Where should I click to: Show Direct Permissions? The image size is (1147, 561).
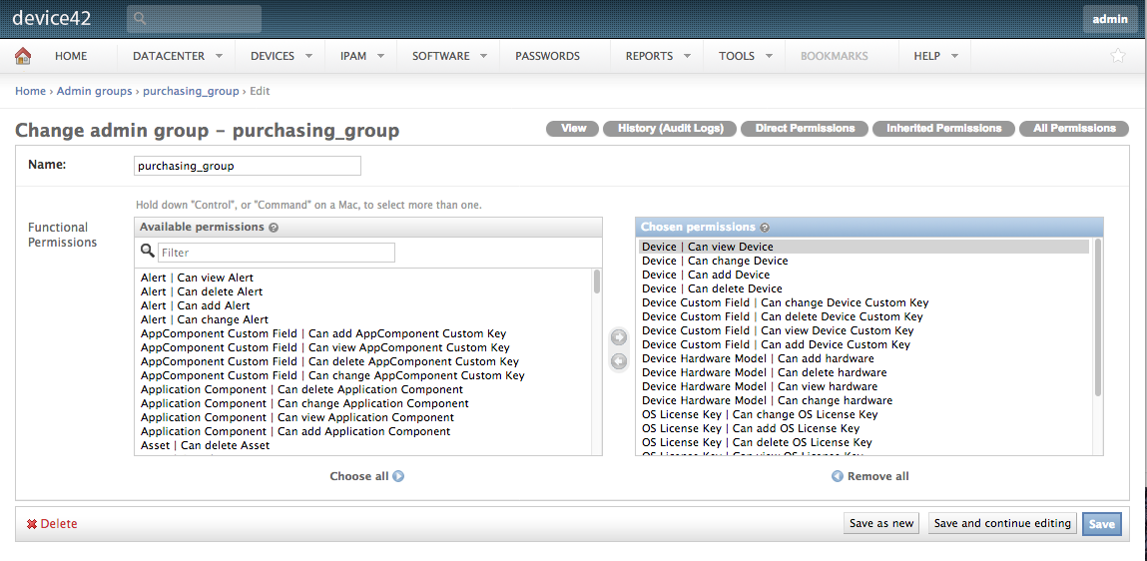(x=805, y=128)
